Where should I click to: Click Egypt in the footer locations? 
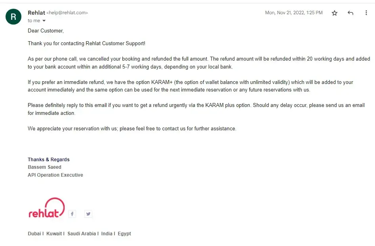124,234
